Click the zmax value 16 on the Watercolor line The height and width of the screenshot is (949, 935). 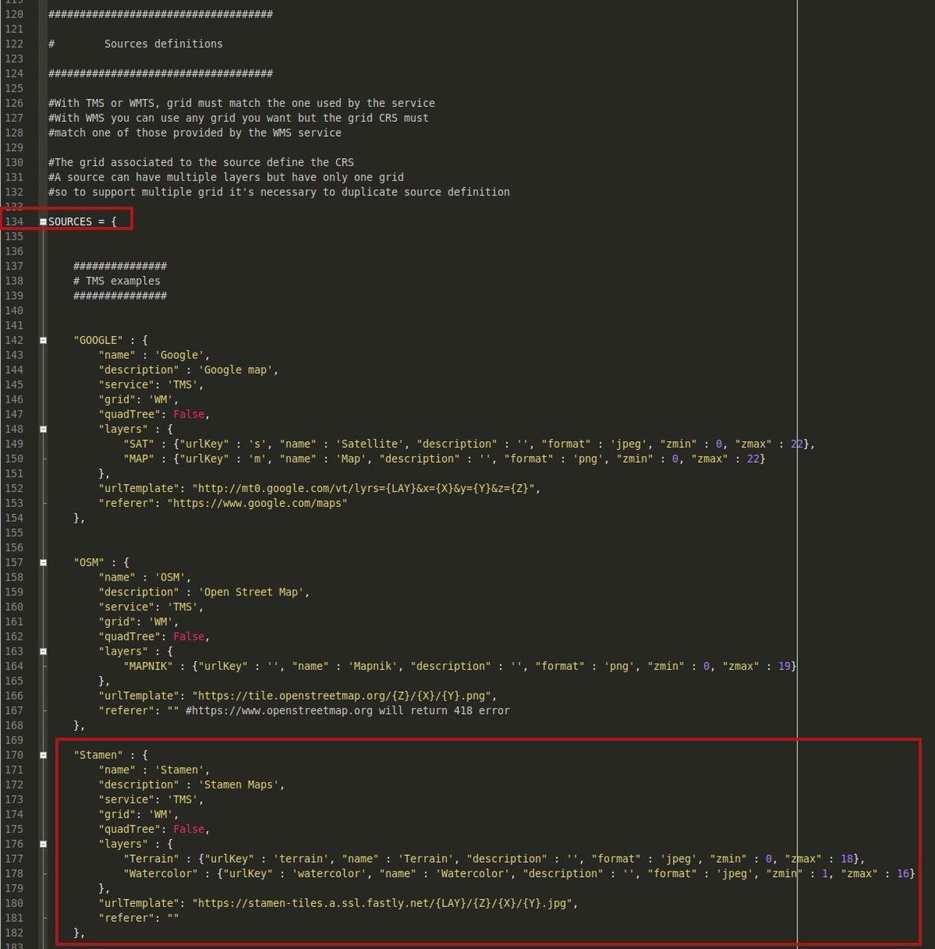coord(903,874)
